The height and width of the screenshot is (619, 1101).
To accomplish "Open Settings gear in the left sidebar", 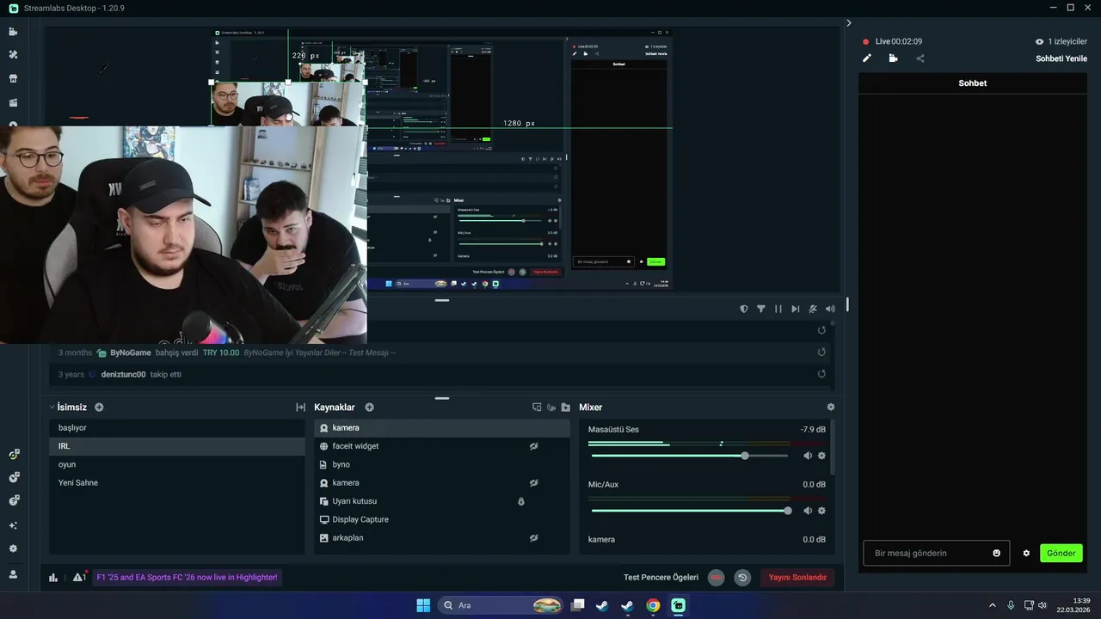I will [13, 549].
